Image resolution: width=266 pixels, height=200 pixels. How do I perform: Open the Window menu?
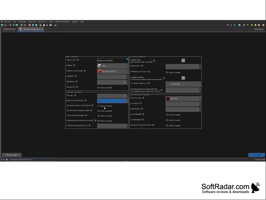(x=75, y=22)
